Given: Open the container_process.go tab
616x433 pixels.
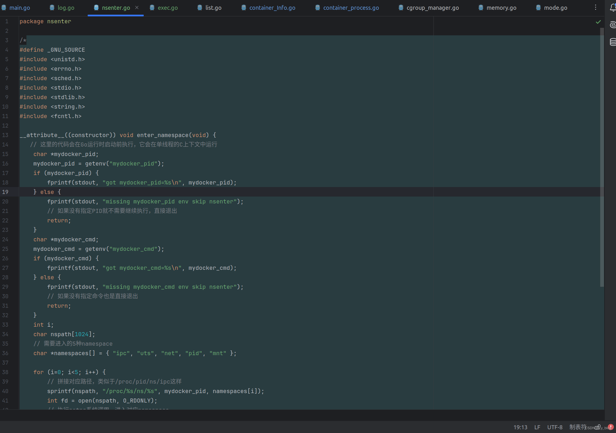Looking at the screenshot, I should click(x=347, y=8).
